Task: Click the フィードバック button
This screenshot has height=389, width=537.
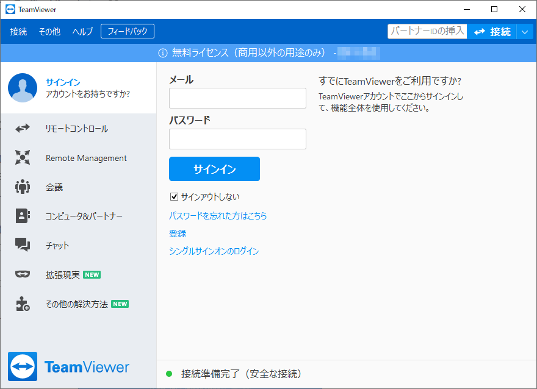Action: (x=128, y=31)
